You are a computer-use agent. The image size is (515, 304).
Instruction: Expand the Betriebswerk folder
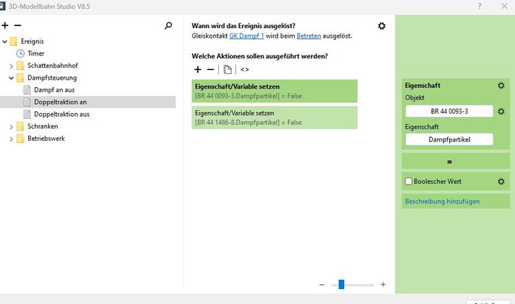click(x=12, y=138)
